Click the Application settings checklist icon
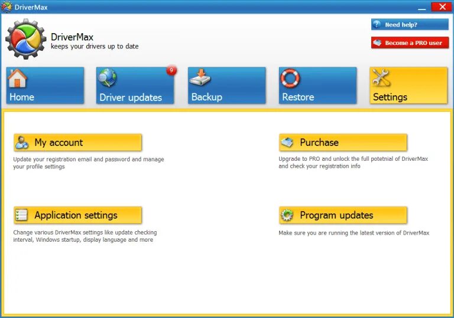 pyautogui.click(x=21, y=215)
